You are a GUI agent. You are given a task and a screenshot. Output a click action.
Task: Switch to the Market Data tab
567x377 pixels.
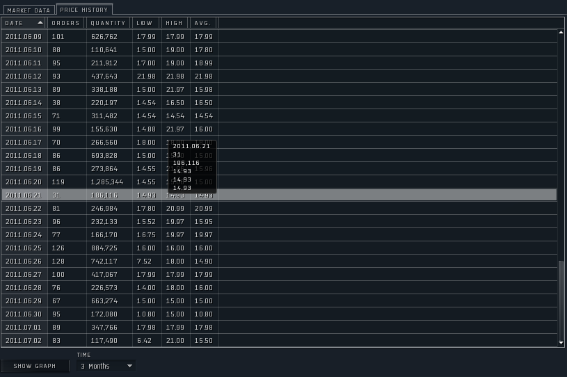pyautogui.click(x=28, y=10)
